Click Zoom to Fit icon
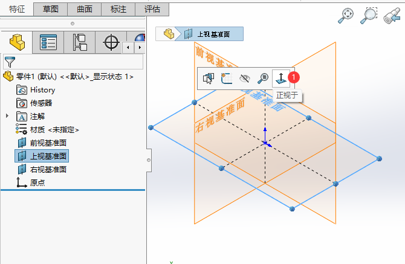The width and height of the screenshot is (405, 264). 346,16
